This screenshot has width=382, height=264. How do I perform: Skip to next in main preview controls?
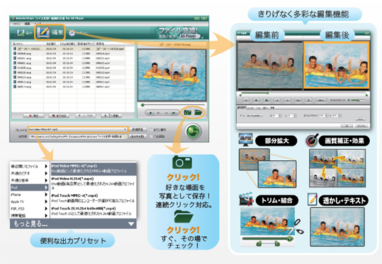(x=174, y=113)
